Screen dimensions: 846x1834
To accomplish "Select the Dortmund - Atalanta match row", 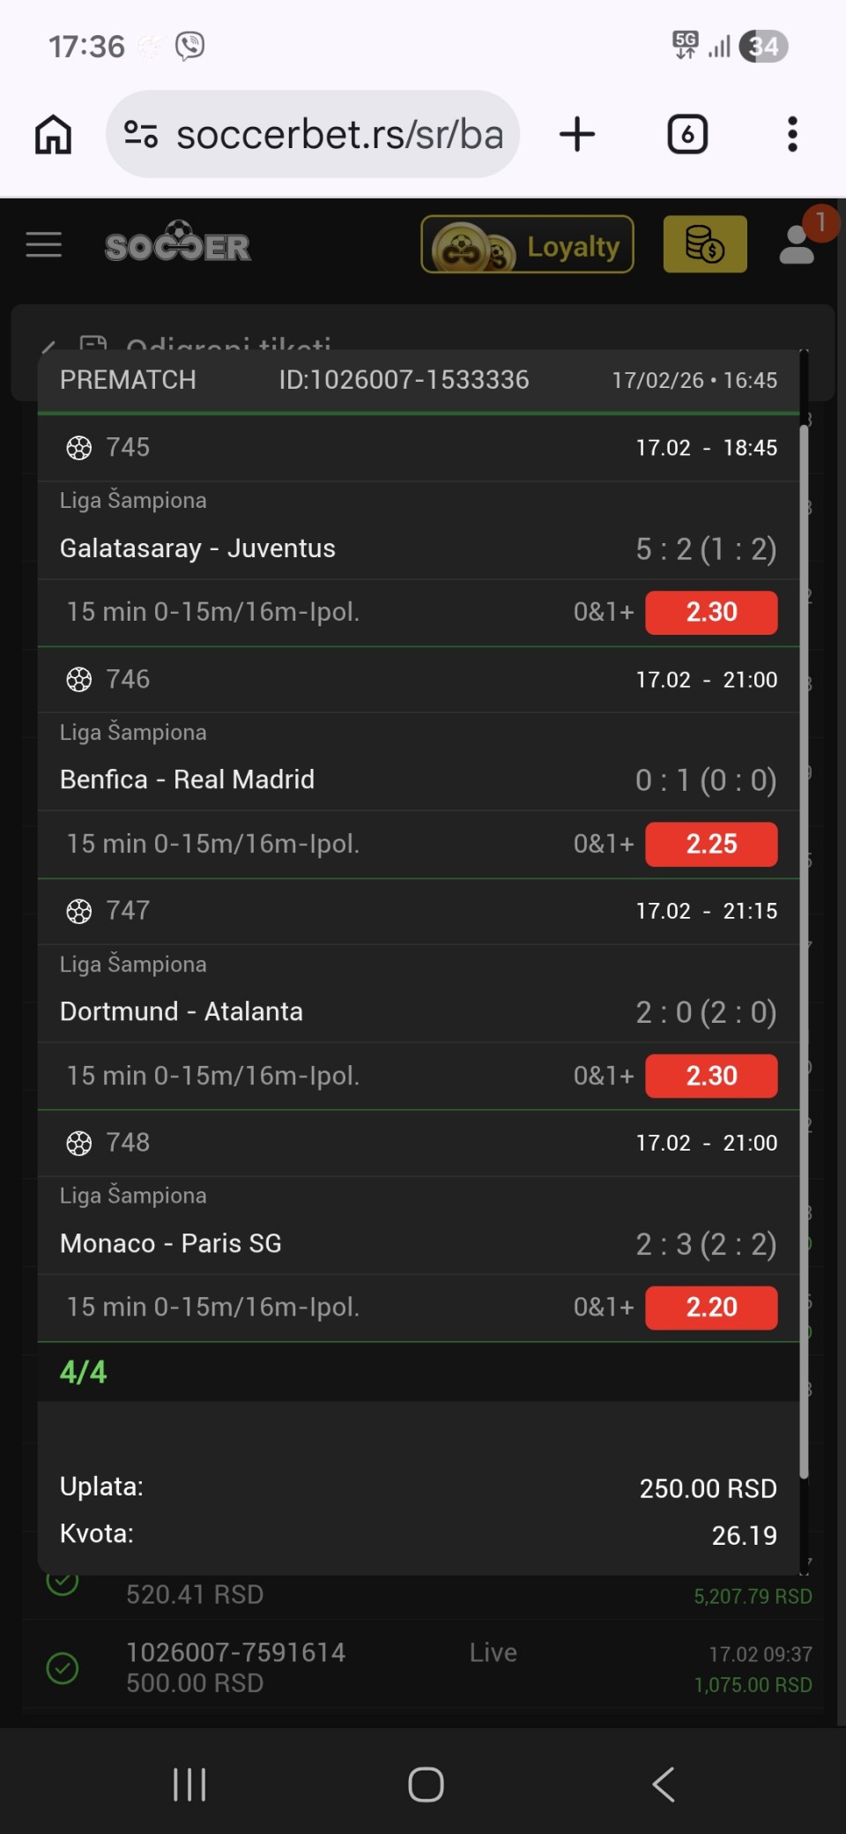I will (182, 1011).
